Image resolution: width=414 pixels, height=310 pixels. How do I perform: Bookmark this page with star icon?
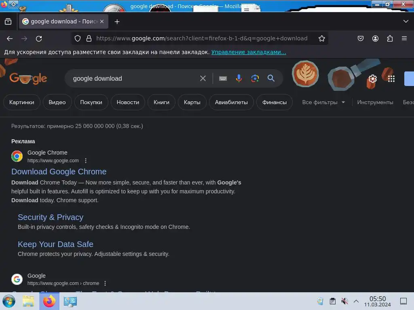tap(321, 38)
